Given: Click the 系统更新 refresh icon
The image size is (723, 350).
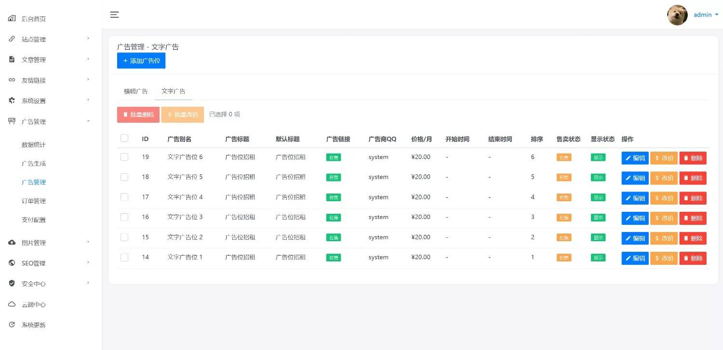Looking at the screenshot, I should pyautogui.click(x=12, y=324).
